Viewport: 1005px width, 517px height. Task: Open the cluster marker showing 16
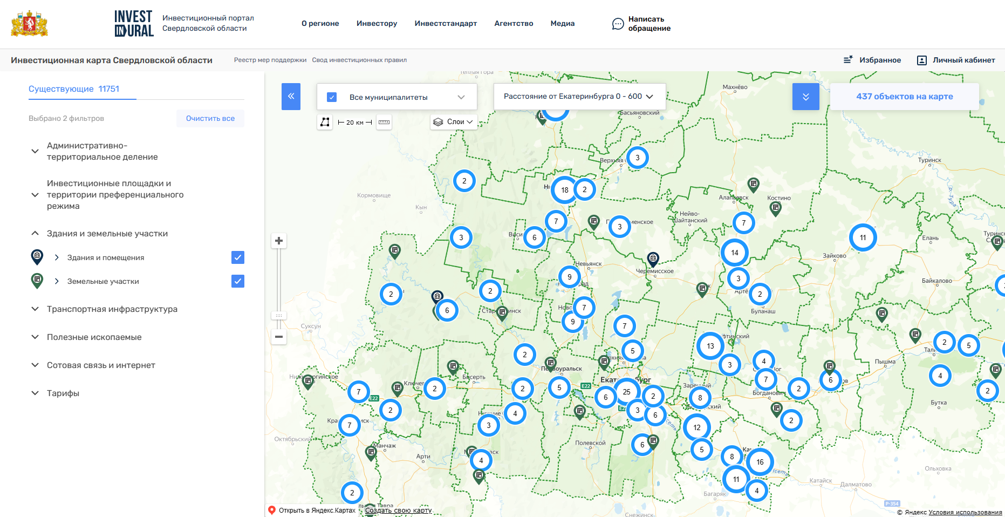click(760, 462)
